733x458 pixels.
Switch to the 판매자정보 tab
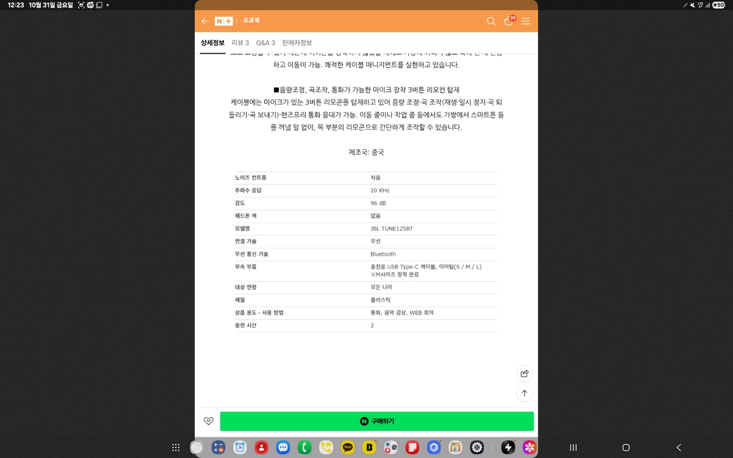pyautogui.click(x=297, y=43)
